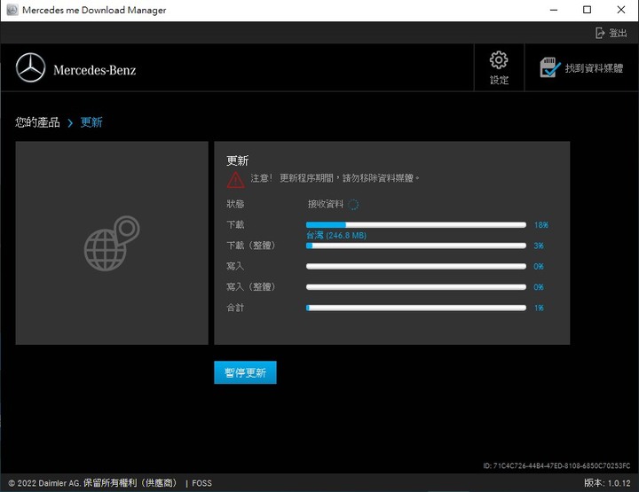Click the 0% write percentage for 寫入
This screenshot has width=639, height=492.
539,266
